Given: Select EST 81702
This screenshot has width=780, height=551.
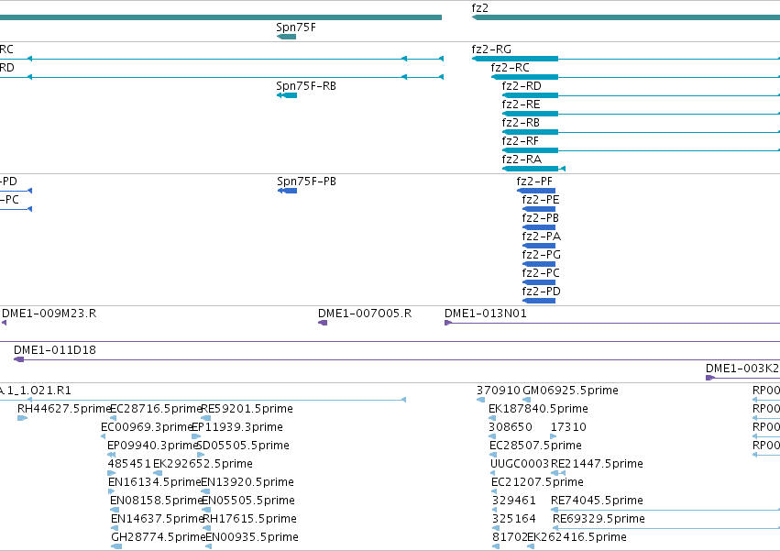Looking at the screenshot, I should [496, 546].
